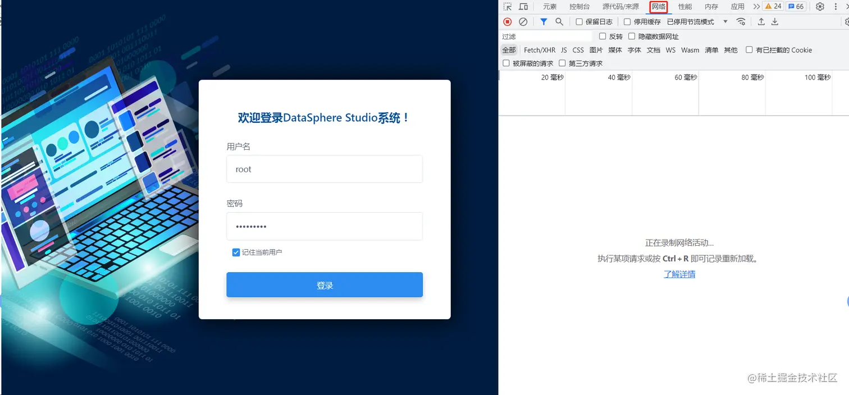Click the 66 messages badge
This screenshot has height=395, width=849.
pyautogui.click(x=796, y=7)
